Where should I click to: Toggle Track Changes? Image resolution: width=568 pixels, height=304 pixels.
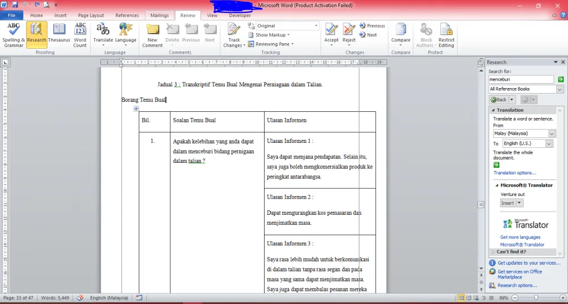pos(234,35)
